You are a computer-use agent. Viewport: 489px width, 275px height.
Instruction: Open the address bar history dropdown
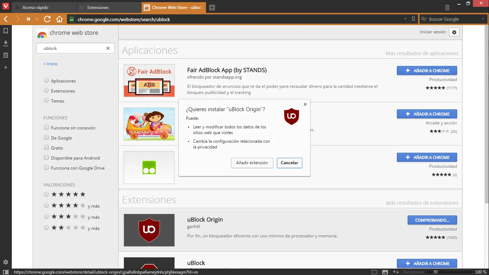(x=406, y=19)
